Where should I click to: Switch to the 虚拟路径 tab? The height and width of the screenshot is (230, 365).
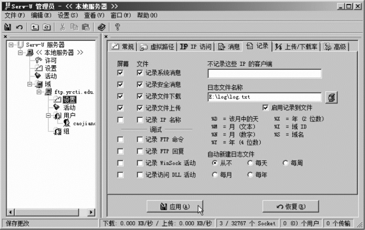(x=157, y=46)
